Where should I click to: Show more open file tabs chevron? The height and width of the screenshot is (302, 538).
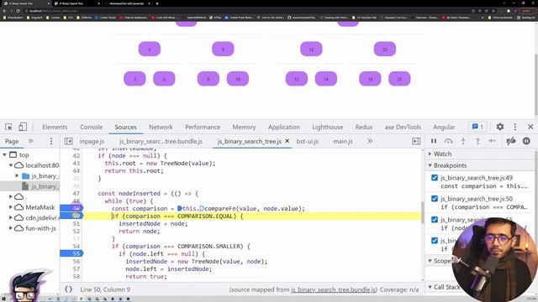pos(370,141)
